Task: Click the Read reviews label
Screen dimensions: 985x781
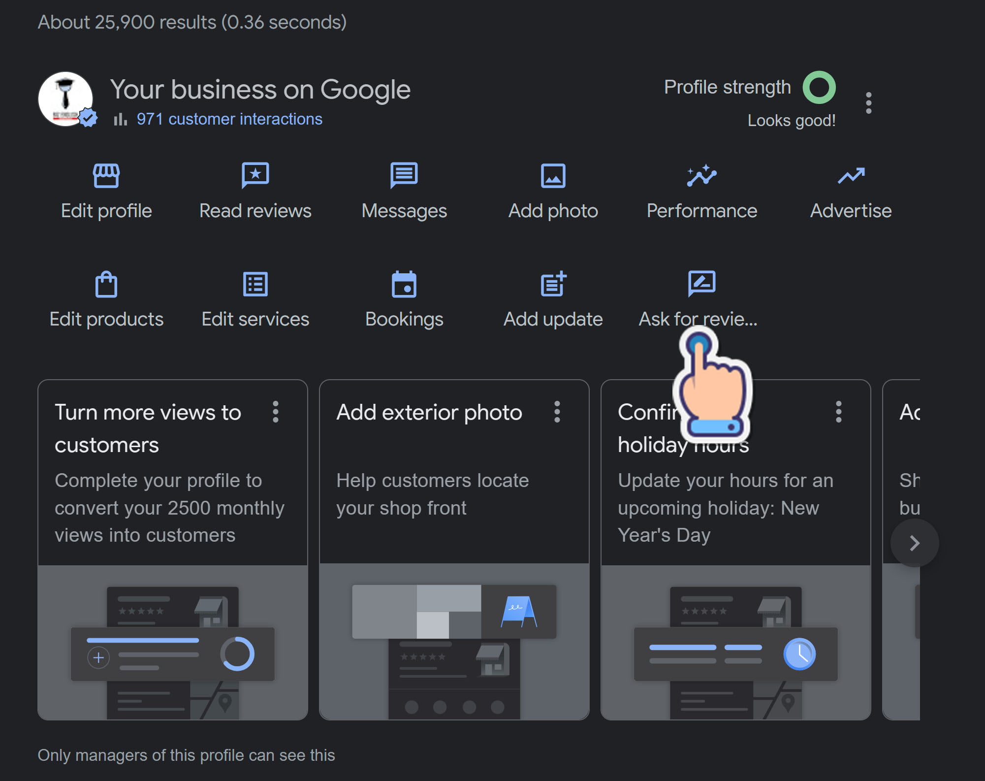Action: tap(255, 211)
